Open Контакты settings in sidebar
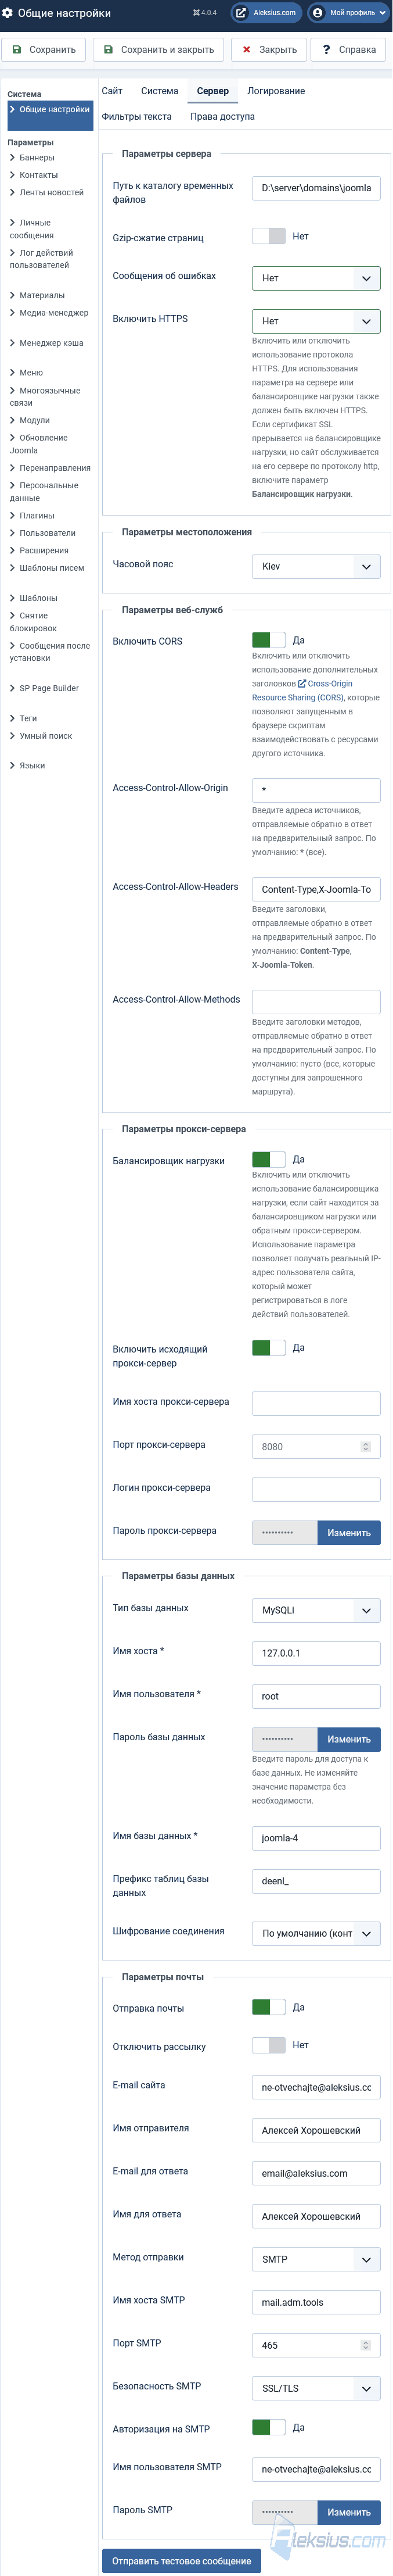The width and height of the screenshot is (393, 2576). pos(38,175)
